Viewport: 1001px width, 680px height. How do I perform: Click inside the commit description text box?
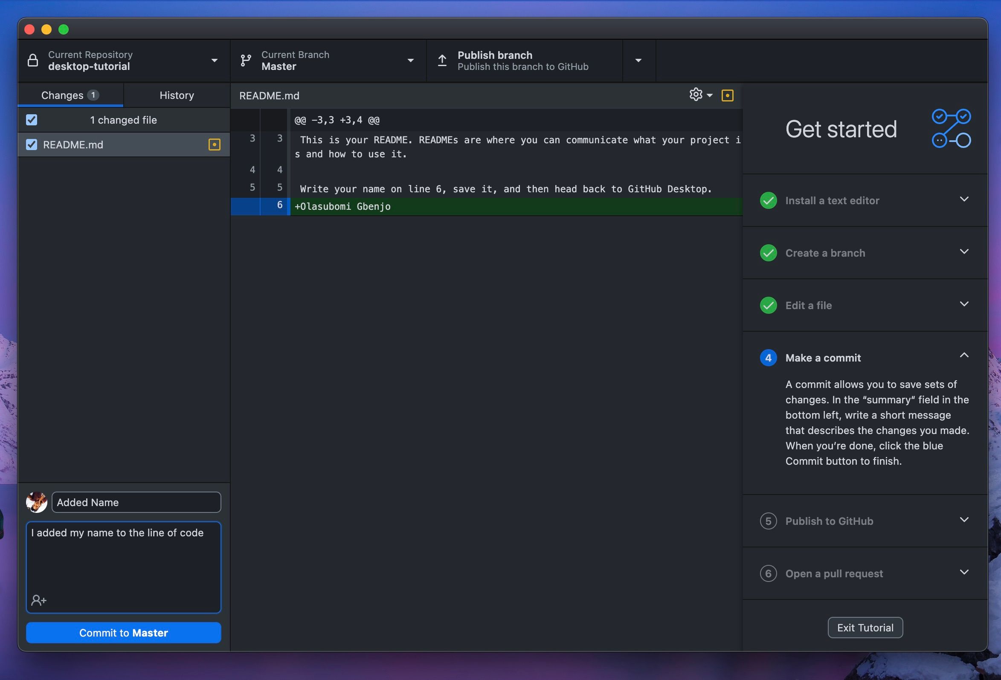123,564
